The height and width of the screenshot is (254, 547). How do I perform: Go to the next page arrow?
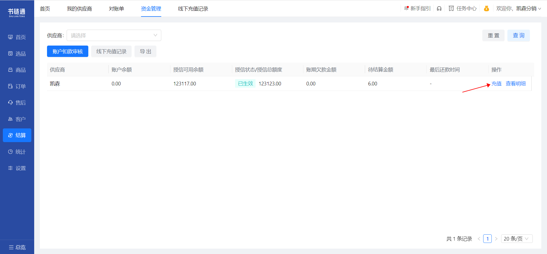point(496,239)
